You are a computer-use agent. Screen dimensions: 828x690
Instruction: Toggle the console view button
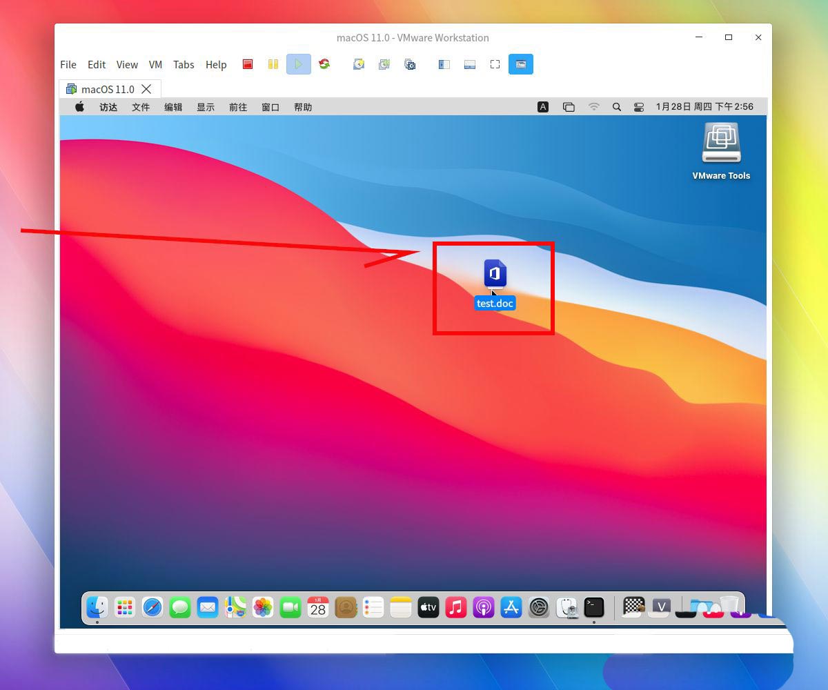coord(521,64)
